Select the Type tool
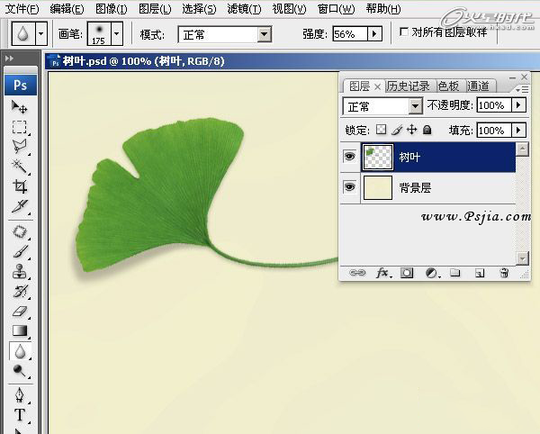540x434 pixels. tap(19, 415)
